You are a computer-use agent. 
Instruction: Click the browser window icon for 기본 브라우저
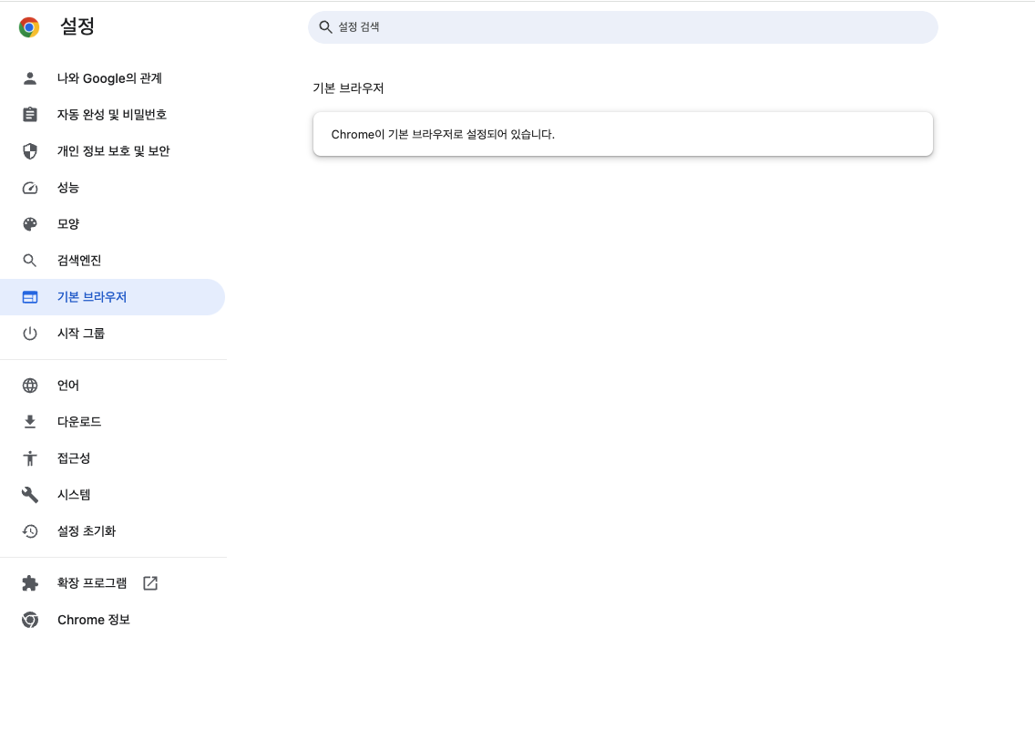[30, 297]
